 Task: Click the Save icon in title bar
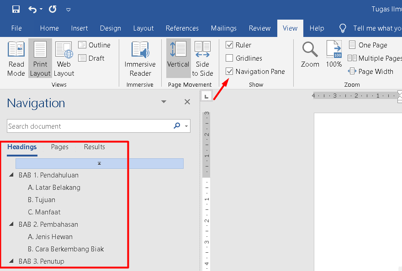tap(16, 9)
